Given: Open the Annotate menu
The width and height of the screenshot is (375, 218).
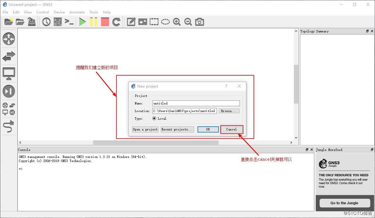Looking at the screenshot, I should [x=77, y=12].
